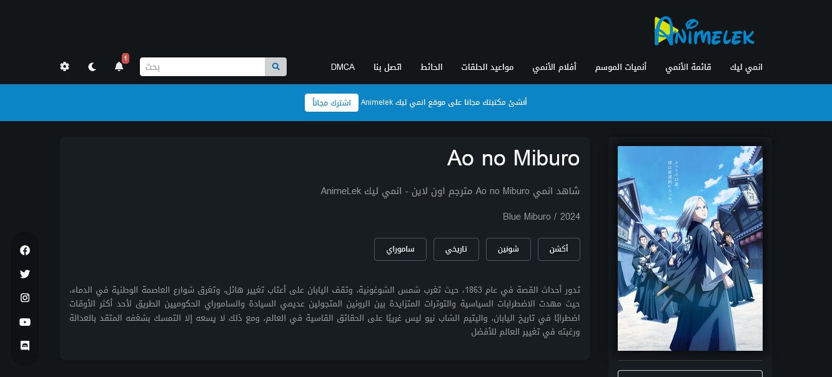The width and height of the screenshot is (832, 377).
Task: Open مواعيد الحلقات schedule page
Action: [x=487, y=67]
